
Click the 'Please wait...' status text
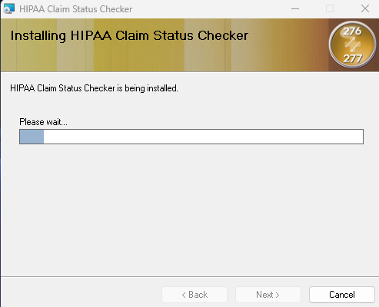tap(43, 122)
